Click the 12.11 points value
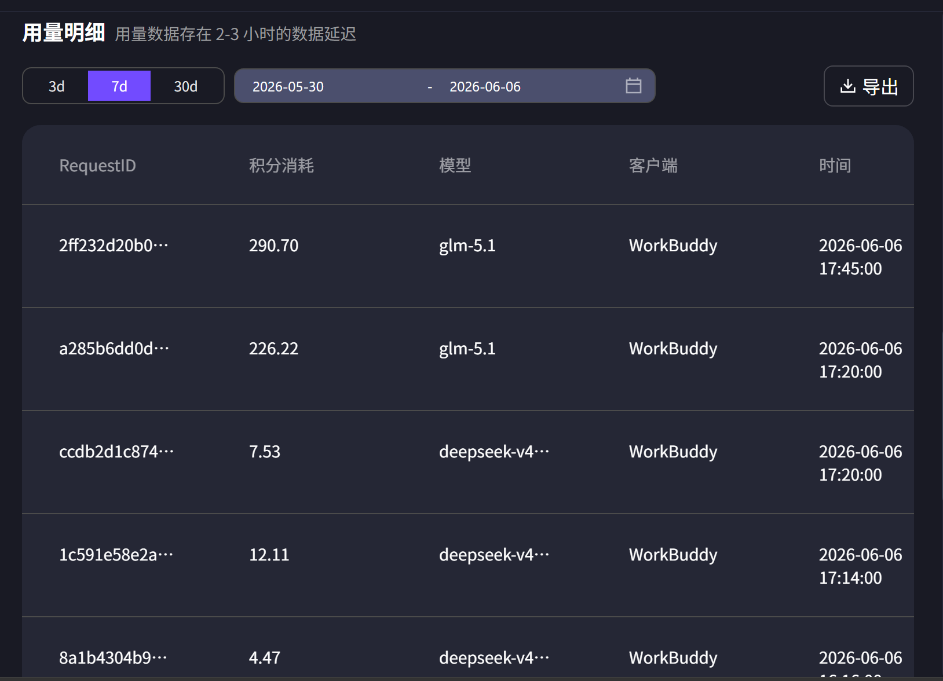 (269, 555)
